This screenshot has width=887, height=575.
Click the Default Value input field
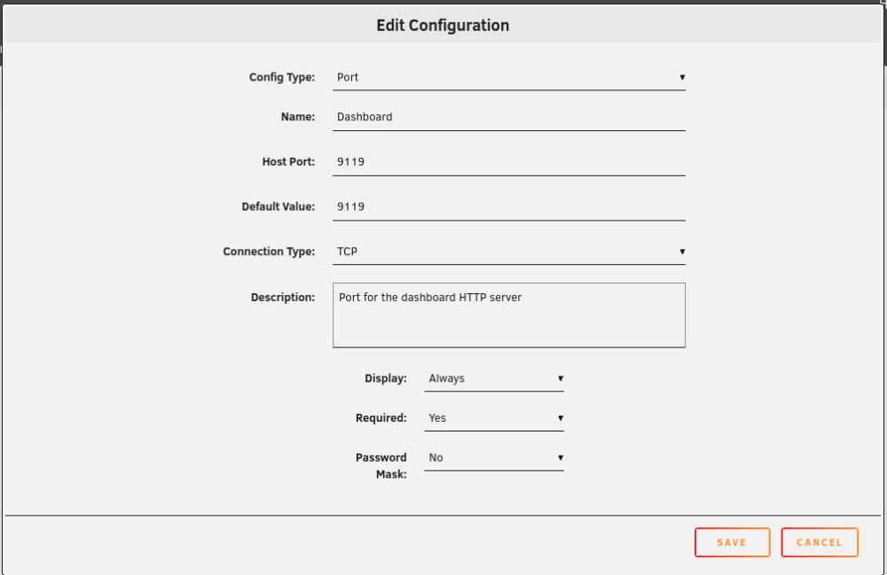[x=508, y=206]
